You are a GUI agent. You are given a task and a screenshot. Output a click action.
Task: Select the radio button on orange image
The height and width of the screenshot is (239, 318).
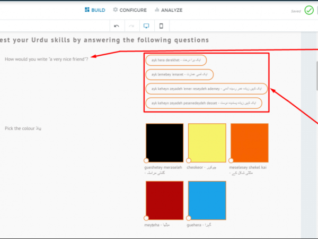click(230, 160)
